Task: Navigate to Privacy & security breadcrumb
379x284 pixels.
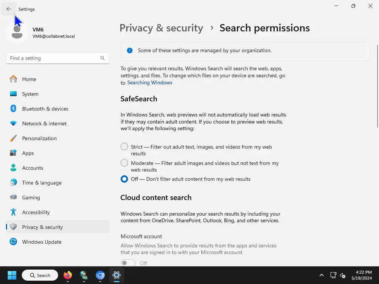Action: click(x=161, y=28)
